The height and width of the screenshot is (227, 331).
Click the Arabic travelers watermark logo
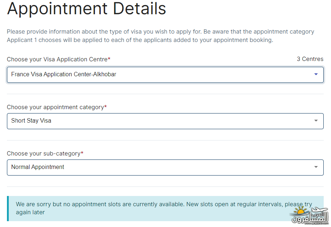click(310, 215)
